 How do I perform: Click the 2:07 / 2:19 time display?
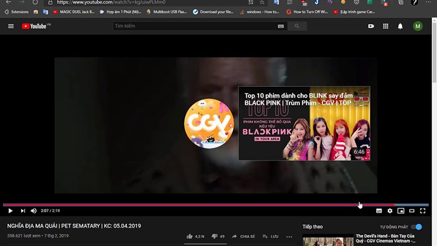(50, 211)
